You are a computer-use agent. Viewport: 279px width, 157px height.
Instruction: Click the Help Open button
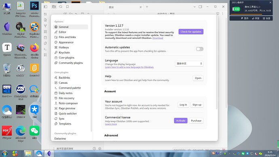tap(198, 78)
